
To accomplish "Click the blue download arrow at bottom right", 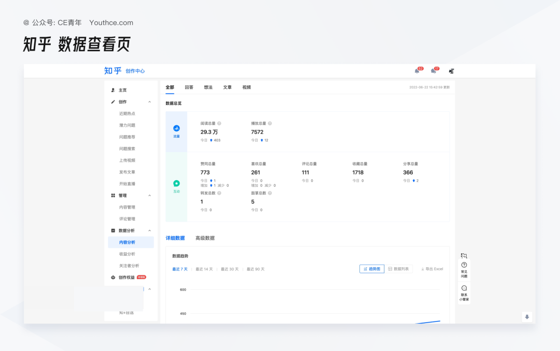I will tap(527, 316).
